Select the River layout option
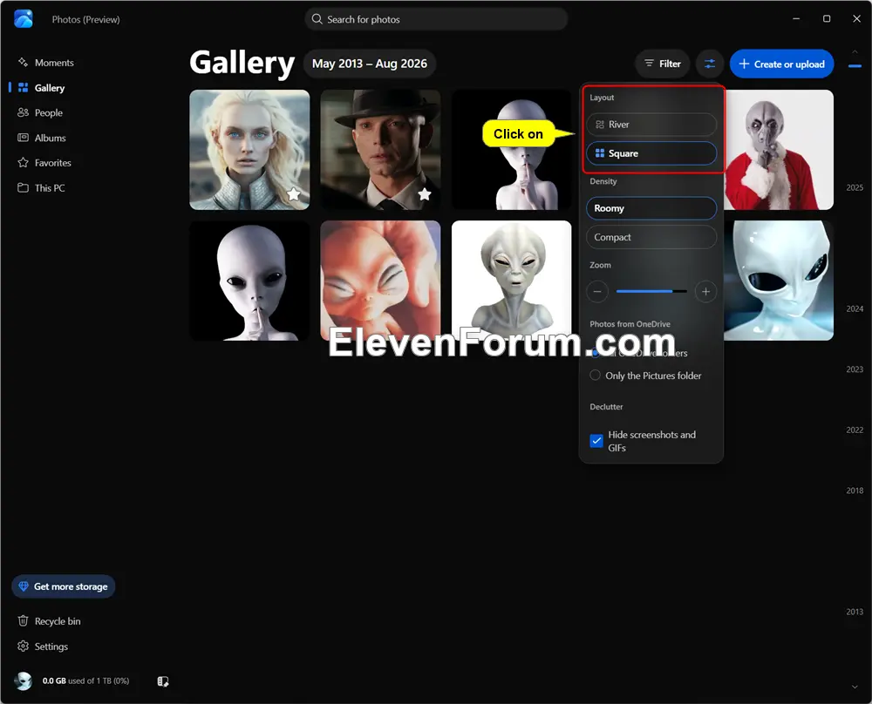 tap(651, 125)
